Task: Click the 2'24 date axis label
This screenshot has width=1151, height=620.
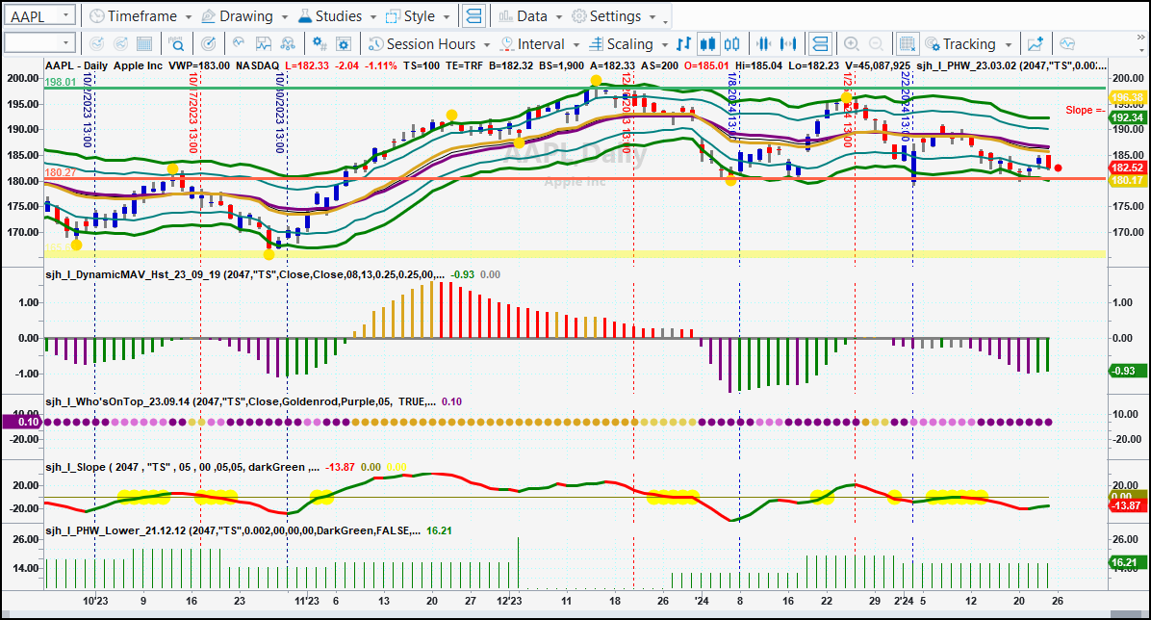Action: [904, 601]
